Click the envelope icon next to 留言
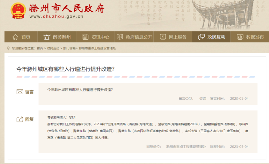Image resolution: width=269 pixels, height=164 pixels. click(x=20, y=92)
